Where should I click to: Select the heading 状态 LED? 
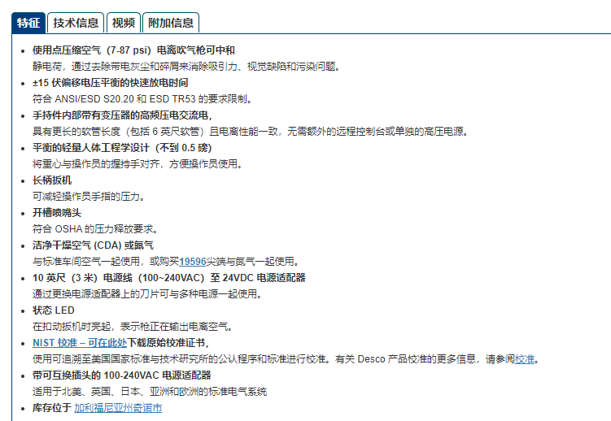tap(54, 310)
